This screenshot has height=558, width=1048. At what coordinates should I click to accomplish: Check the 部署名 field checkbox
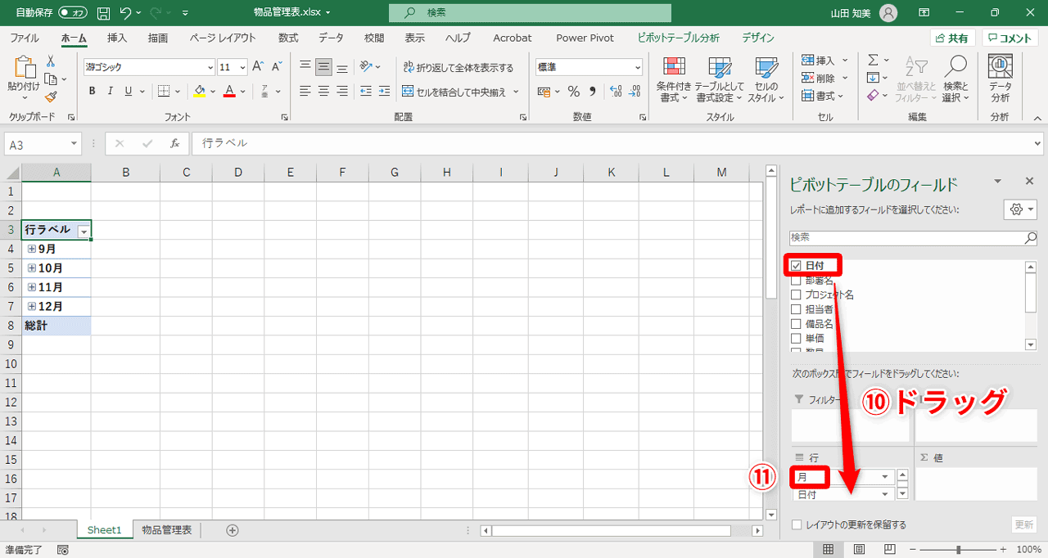pos(796,281)
